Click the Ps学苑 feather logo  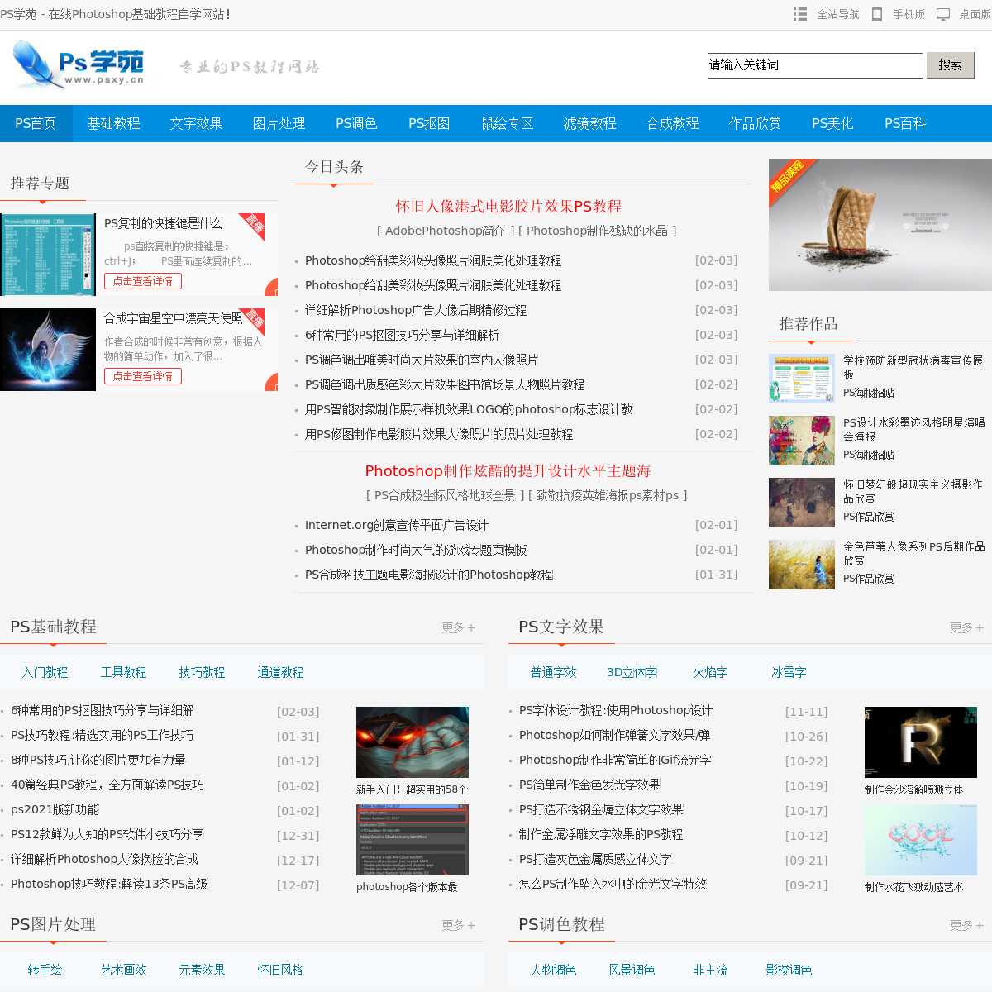coord(79,65)
